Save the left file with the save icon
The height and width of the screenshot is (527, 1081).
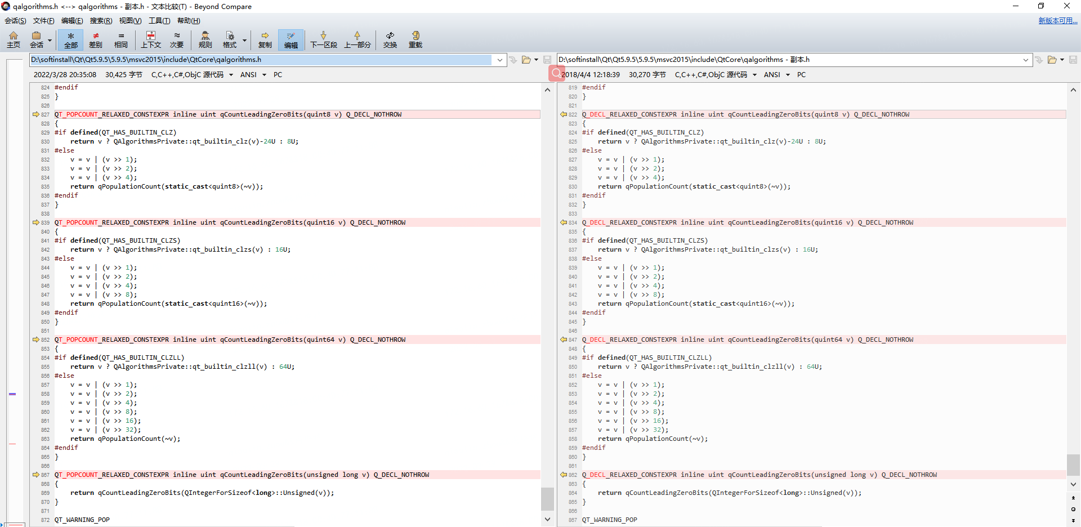coord(547,60)
